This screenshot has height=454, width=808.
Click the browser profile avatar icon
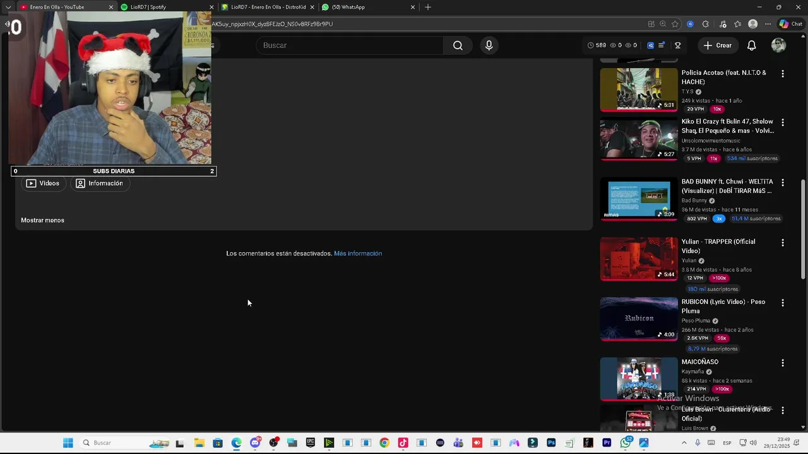(752, 24)
